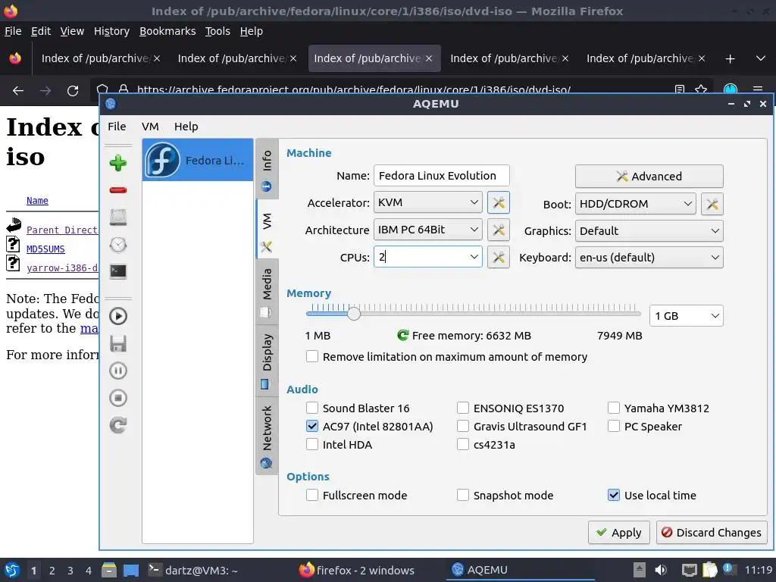Click the floppy save VM state icon
The image size is (776, 582).
pos(117,343)
